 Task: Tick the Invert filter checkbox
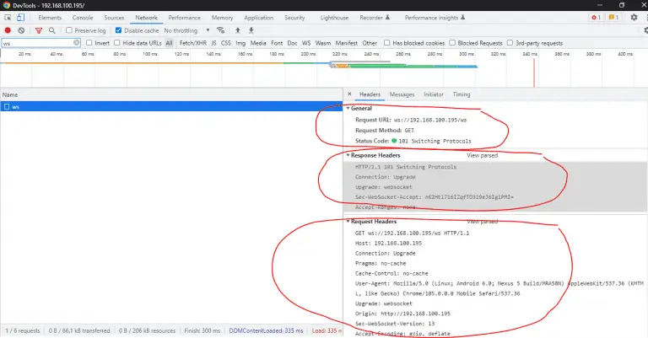coord(89,43)
